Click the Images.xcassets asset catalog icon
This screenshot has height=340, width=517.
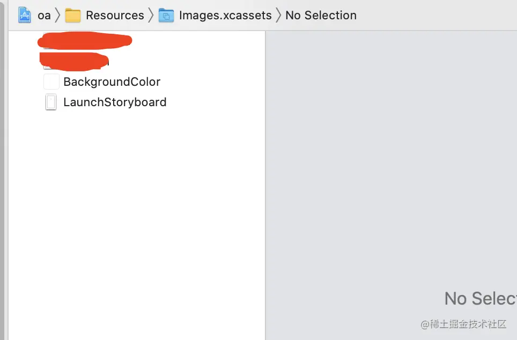[166, 15]
